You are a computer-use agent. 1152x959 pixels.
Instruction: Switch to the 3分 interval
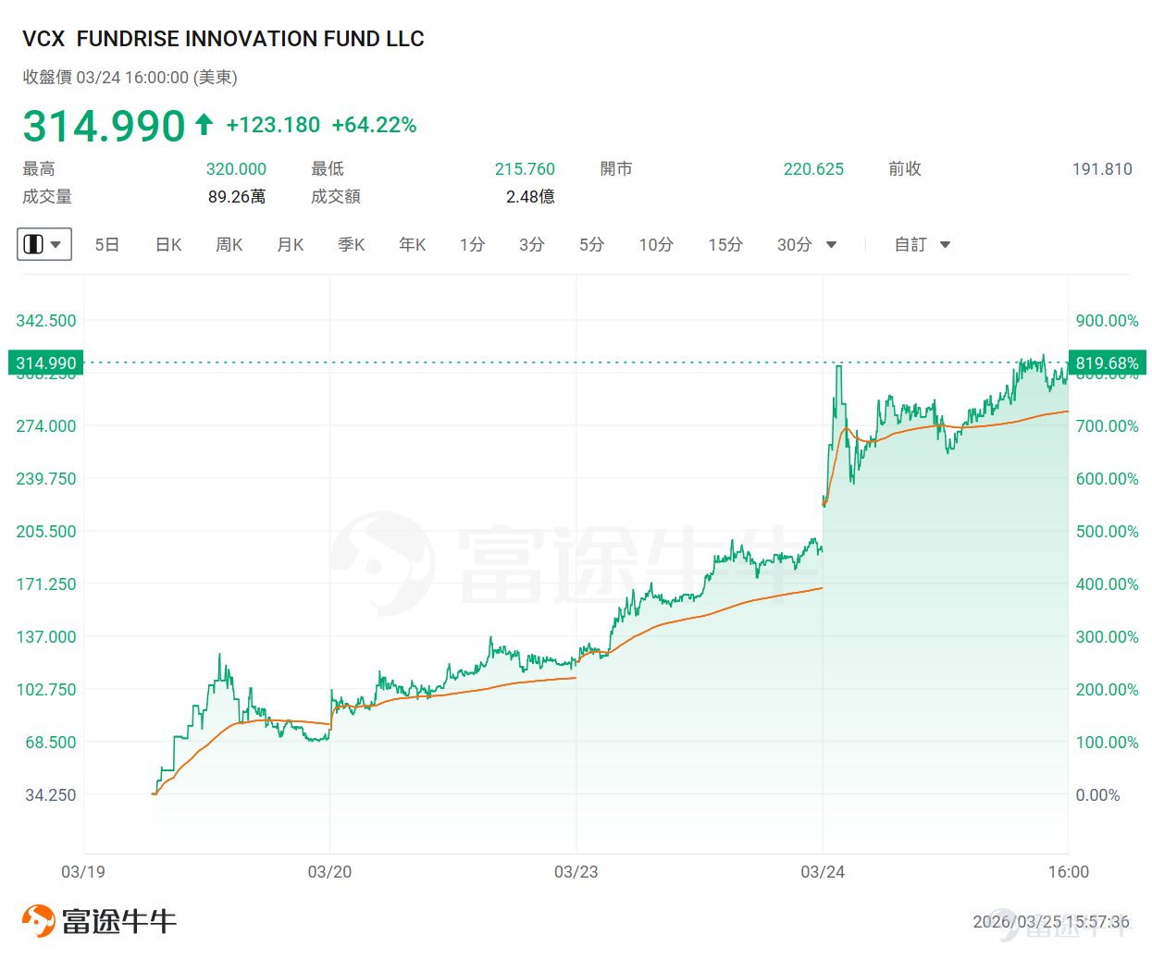(531, 244)
